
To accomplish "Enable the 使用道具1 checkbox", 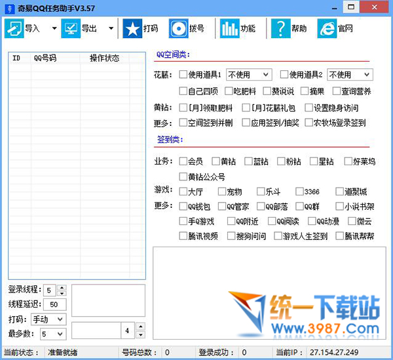I will click(183, 74).
